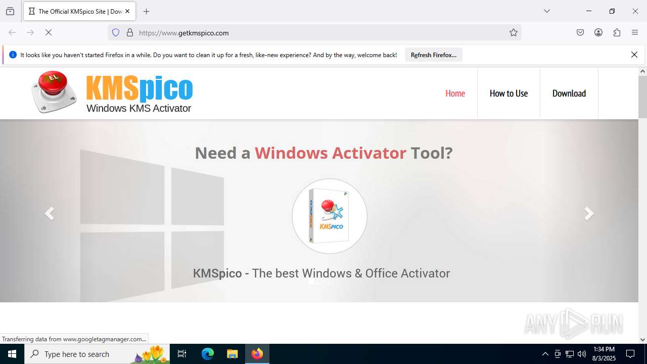Expand the list all tabs chevron
Image resolution: width=647 pixels, height=364 pixels.
[x=546, y=11]
